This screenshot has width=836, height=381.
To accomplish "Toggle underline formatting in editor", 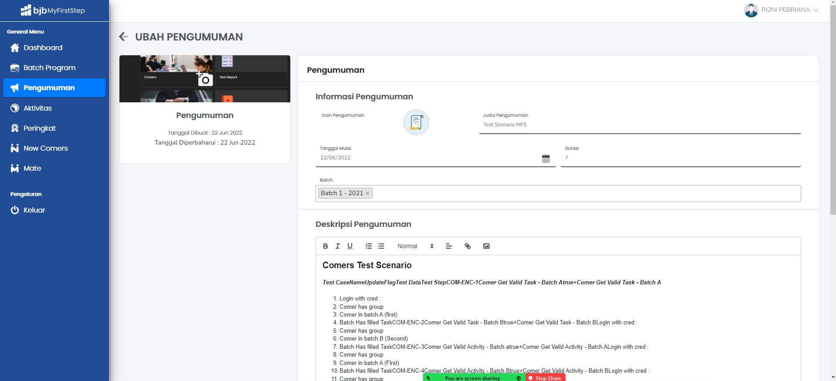I will point(350,246).
